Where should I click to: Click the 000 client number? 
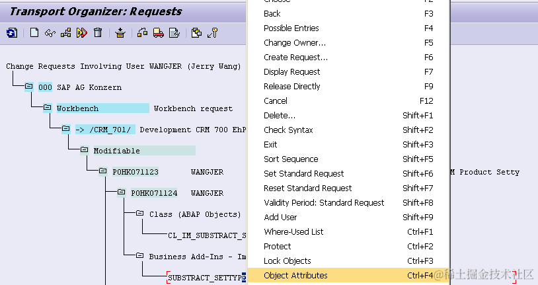[x=45, y=87]
